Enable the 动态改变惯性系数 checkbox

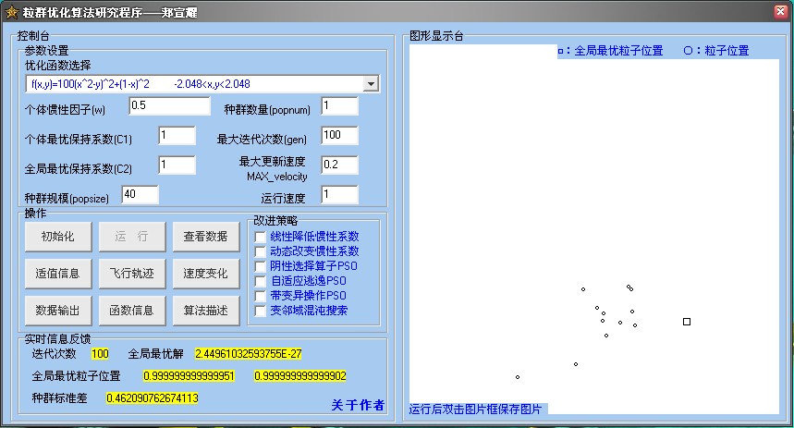pyautogui.click(x=261, y=251)
